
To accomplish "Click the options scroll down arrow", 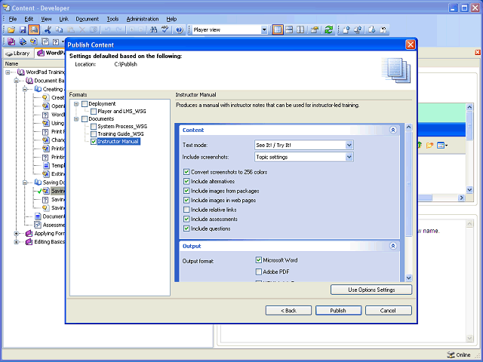I will click(408, 278).
